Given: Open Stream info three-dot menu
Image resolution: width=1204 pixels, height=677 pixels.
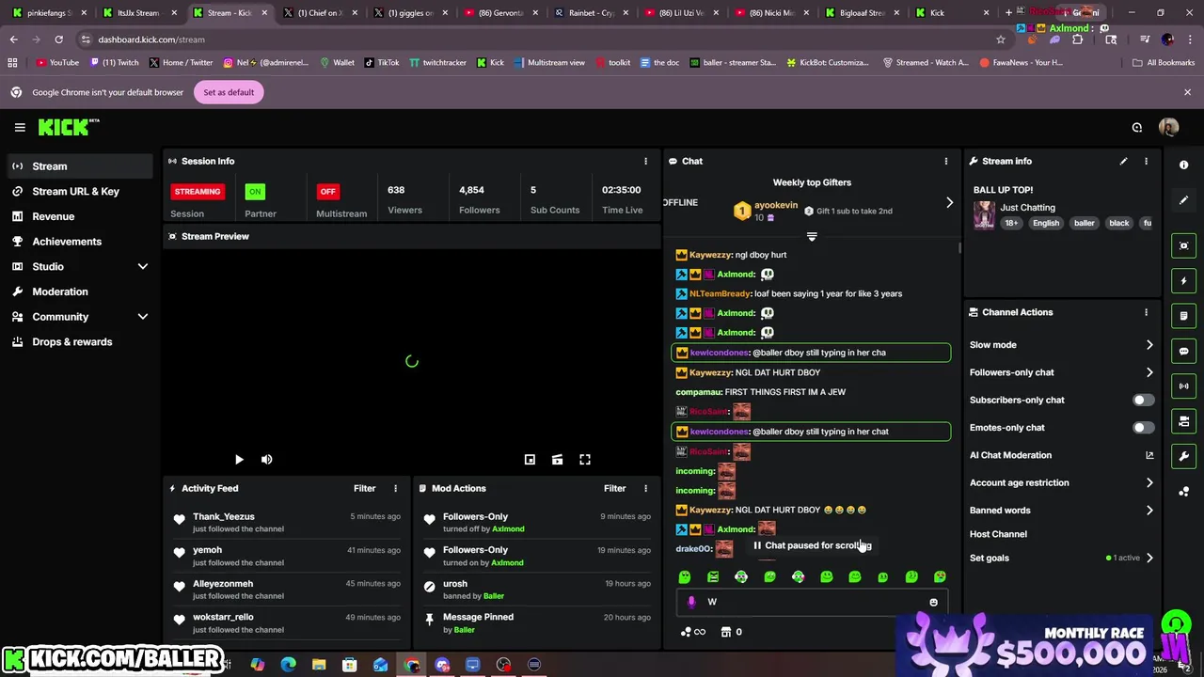Looking at the screenshot, I should point(1146,161).
